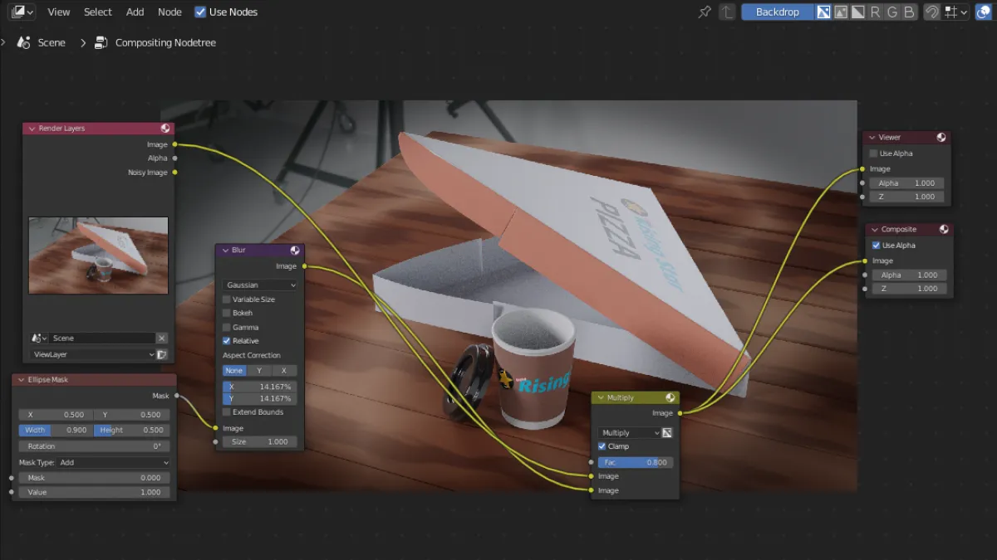
Task: Open the snap node element dropdown
Action: [955, 12]
